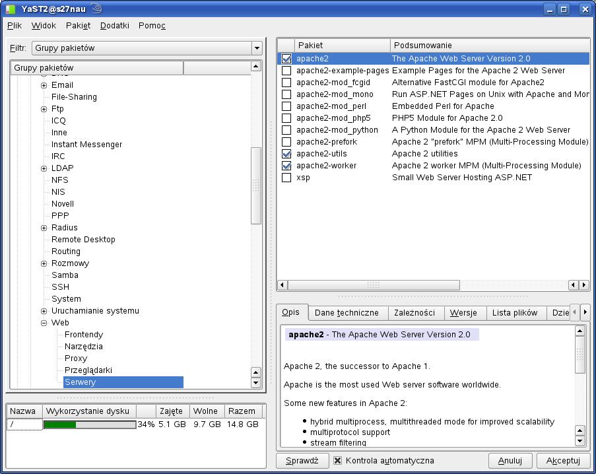Click tab scroll left arrow beside Dzie tab
This screenshot has width=596, height=474.
coord(574,312)
